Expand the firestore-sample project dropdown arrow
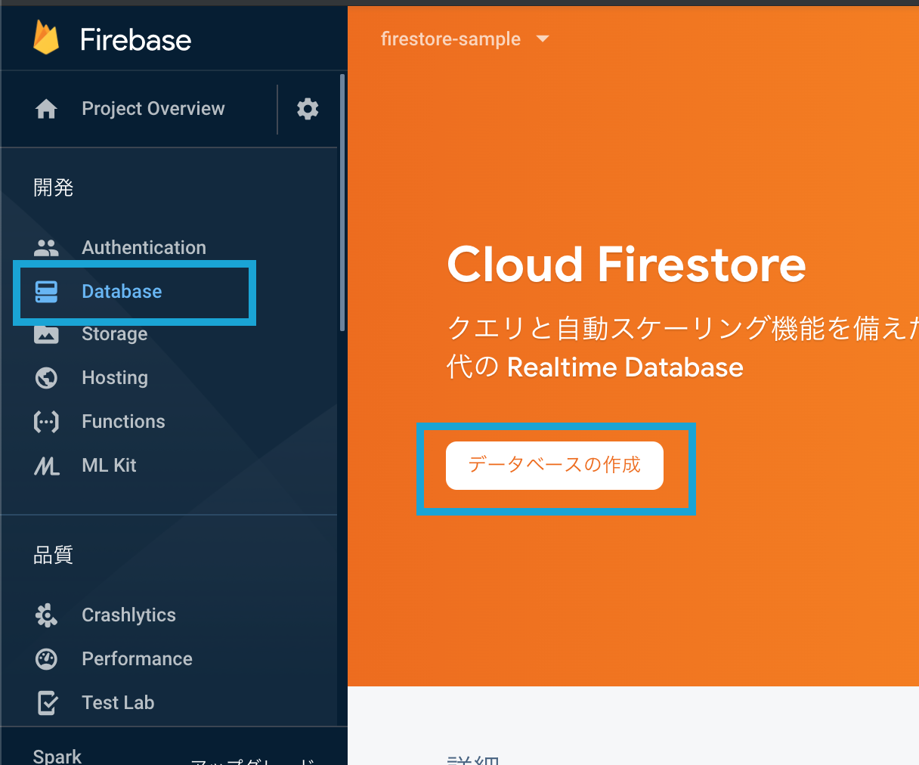 [x=543, y=39]
